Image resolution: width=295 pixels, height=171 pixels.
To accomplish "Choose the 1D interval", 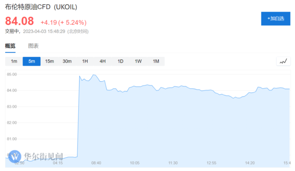I will click(120, 62).
